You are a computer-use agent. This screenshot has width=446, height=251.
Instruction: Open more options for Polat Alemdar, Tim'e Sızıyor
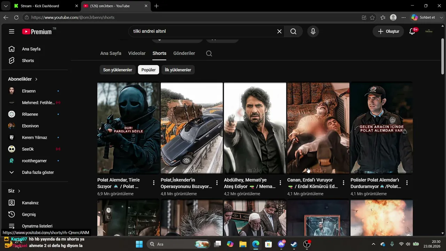click(154, 183)
